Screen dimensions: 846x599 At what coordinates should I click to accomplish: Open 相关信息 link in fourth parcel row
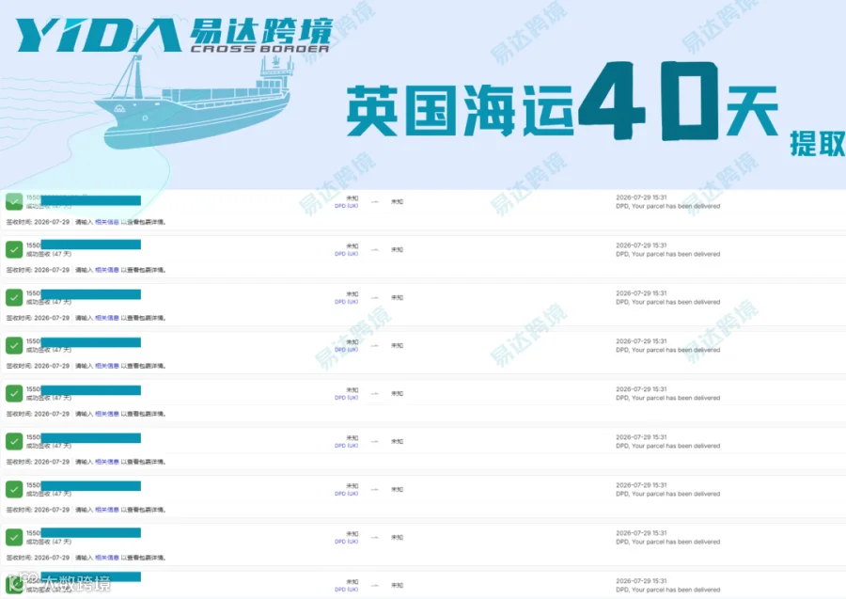coord(107,366)
